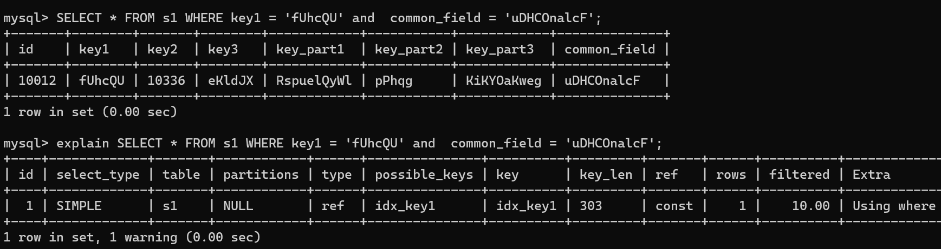Select the filtered value 10.00
The image size is (941, 249).
[810, 206]
